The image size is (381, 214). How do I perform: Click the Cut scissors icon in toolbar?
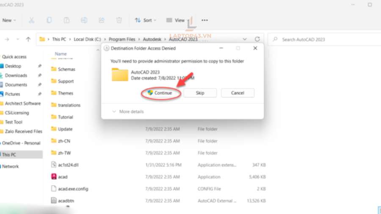[31, 20]
